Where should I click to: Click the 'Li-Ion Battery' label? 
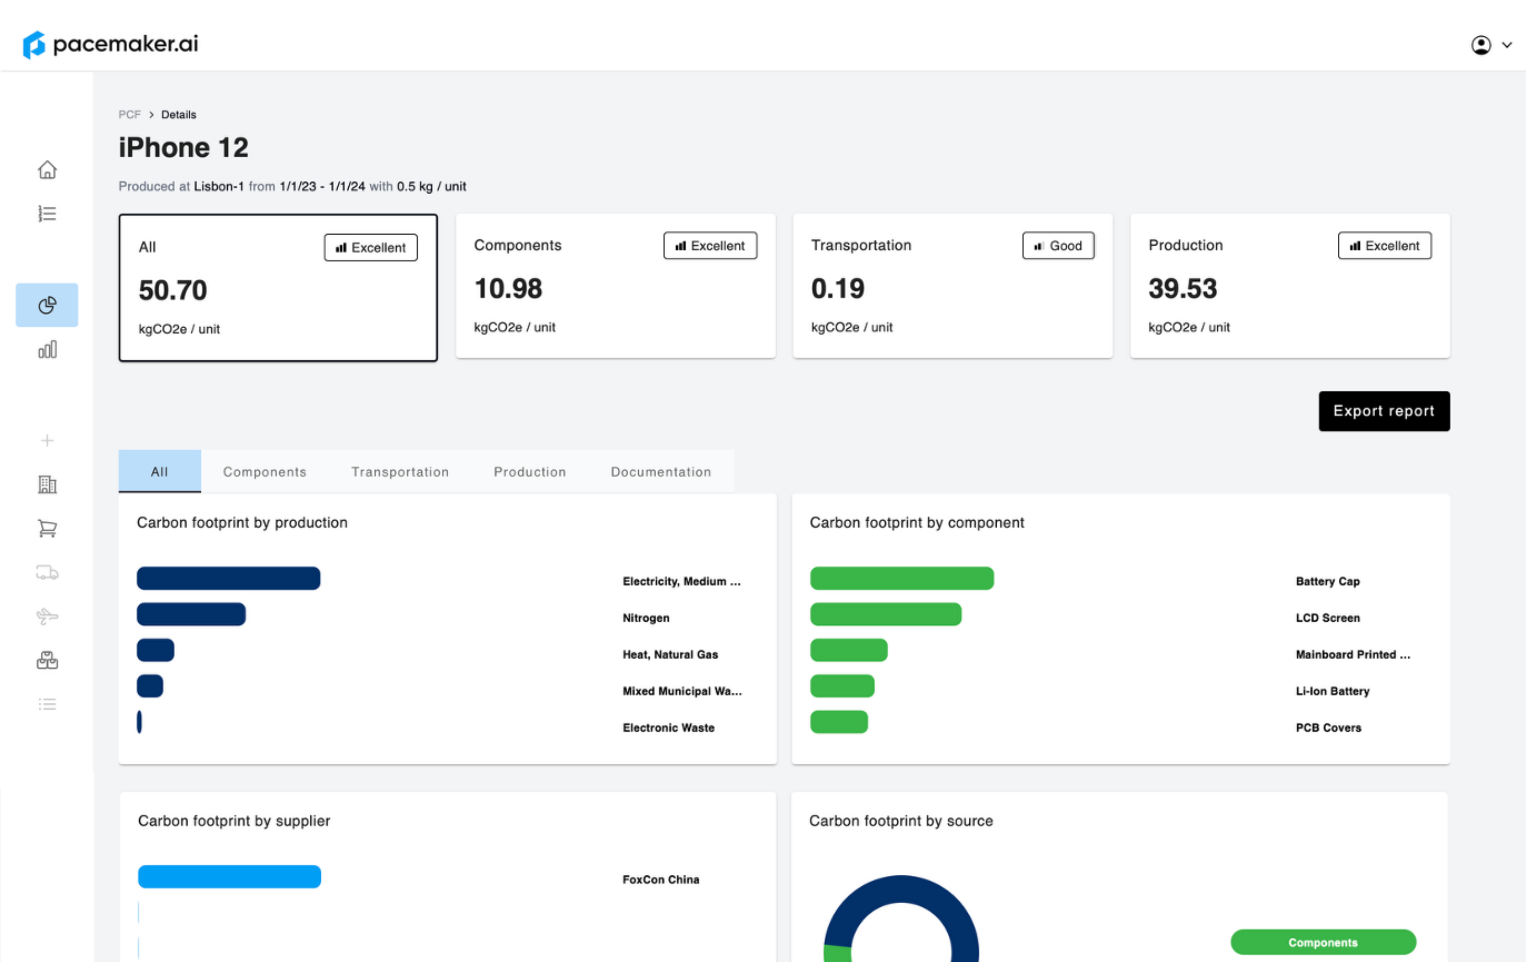click(x=1333, y=691)
